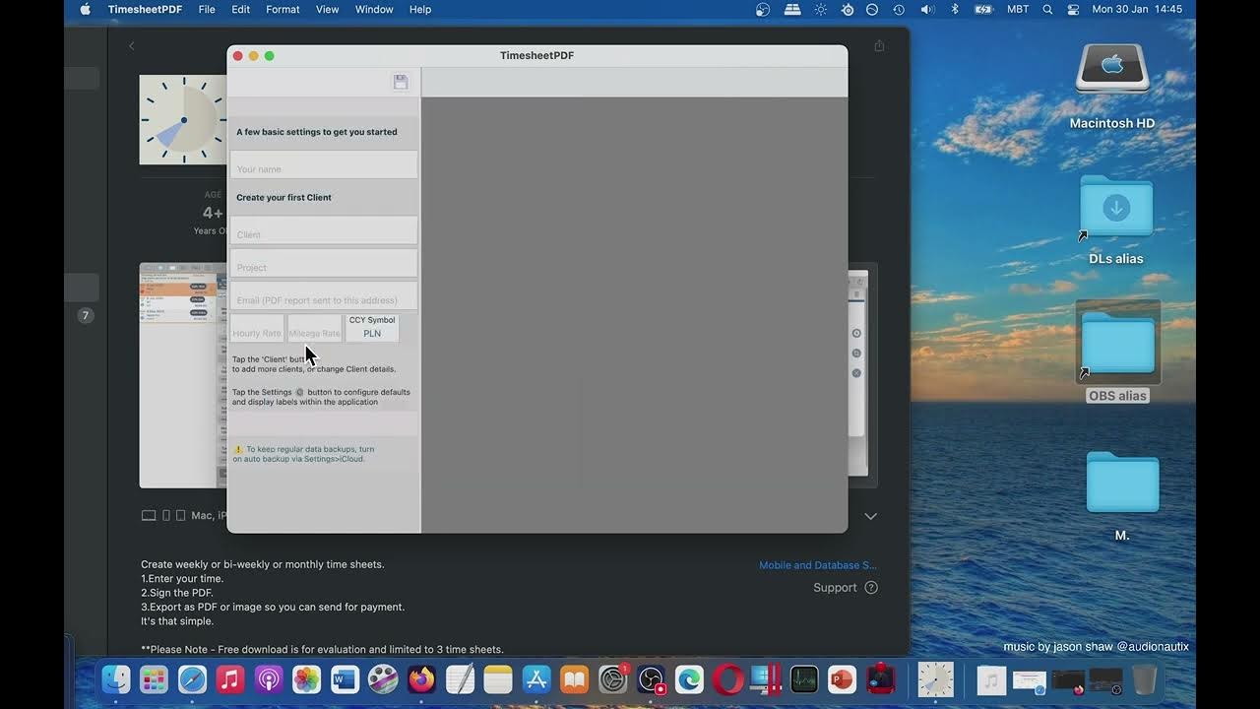Click the iCloud backup warning text

tap(303, 454)
